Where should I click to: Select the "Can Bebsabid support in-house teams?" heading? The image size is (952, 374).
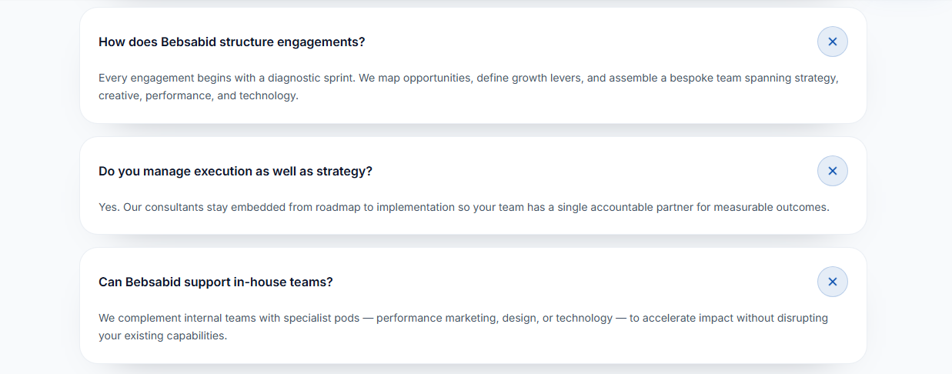[215, 282]
